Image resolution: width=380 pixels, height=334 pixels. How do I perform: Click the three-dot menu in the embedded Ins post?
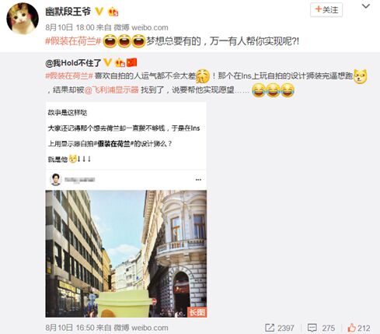click(x=198, y=180)
